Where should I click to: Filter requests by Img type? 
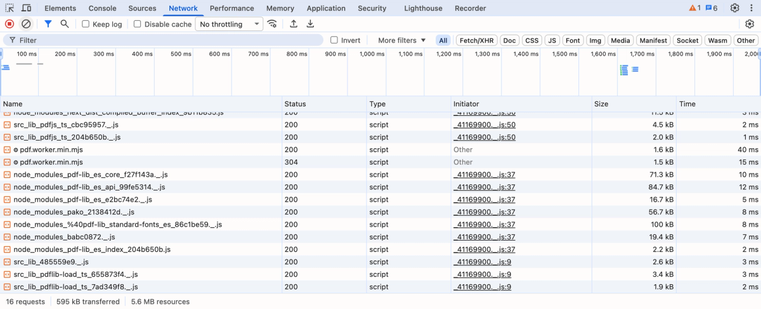click(x=595, y=40)
